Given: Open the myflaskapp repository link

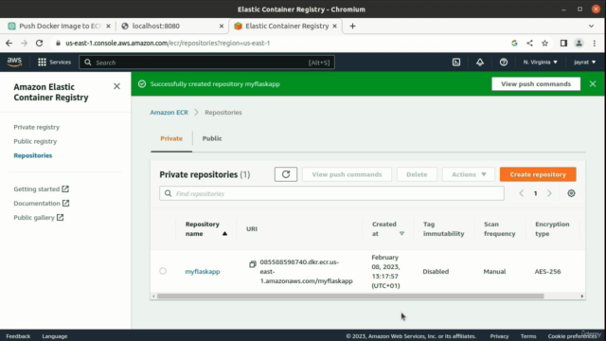Looking at the screenshot, I should tap(202, 272).
